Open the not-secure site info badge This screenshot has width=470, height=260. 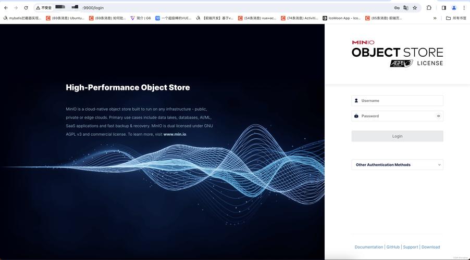(x=44, y=8)
